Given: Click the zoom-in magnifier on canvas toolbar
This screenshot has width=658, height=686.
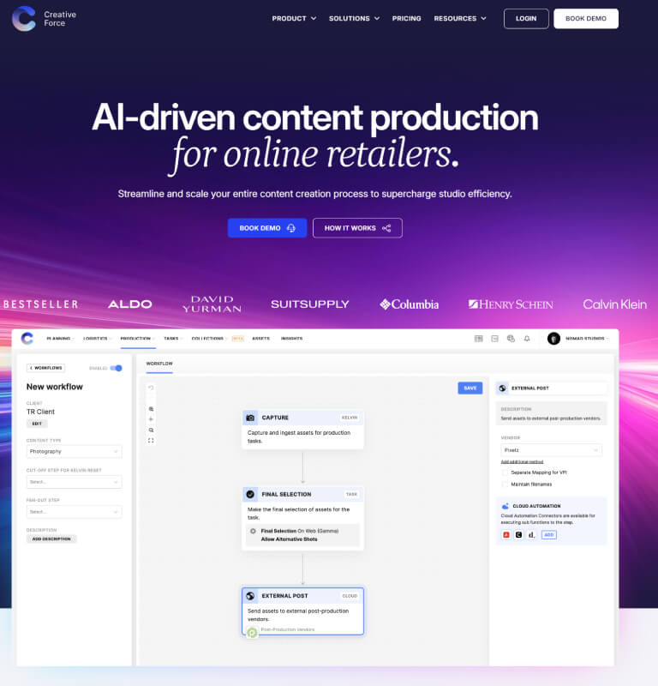Looking at the screenshot, I should (x=151, y=409).
